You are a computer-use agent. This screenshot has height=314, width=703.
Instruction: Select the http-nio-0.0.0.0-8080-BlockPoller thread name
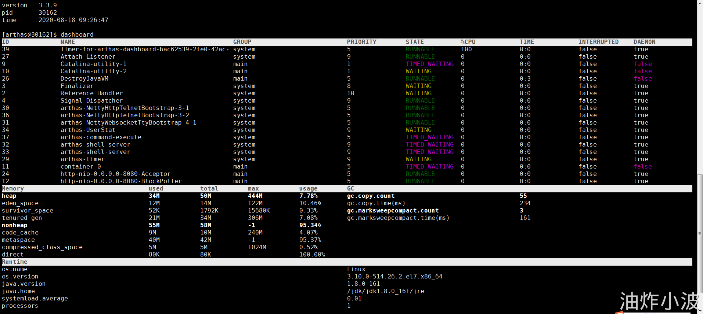[x=121, y=181]
